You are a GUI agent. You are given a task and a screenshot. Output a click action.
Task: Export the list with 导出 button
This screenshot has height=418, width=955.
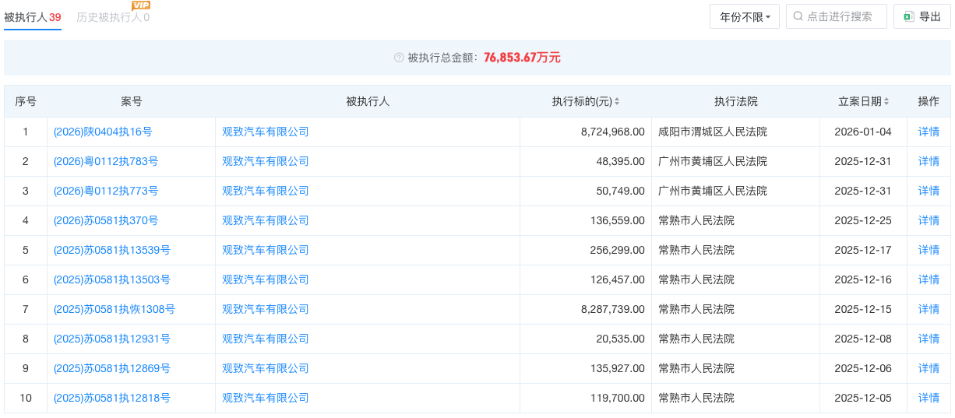pyautogui.click(x=922, y=16)
